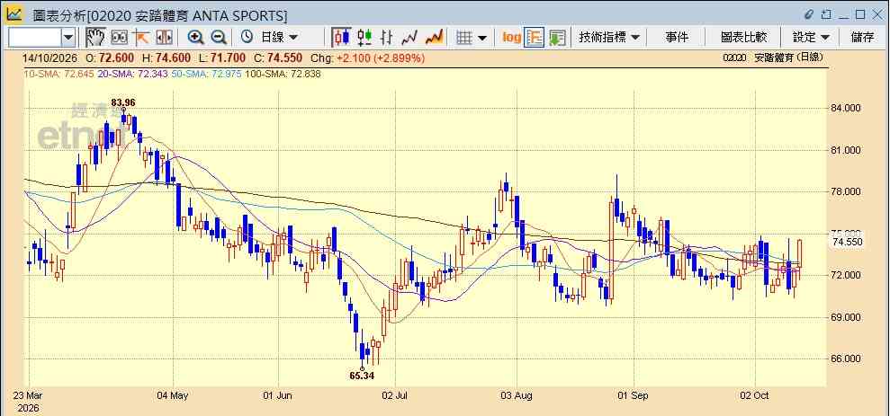Open the 日線 period dropdown
890x416 pixels.
pos(279,38)
